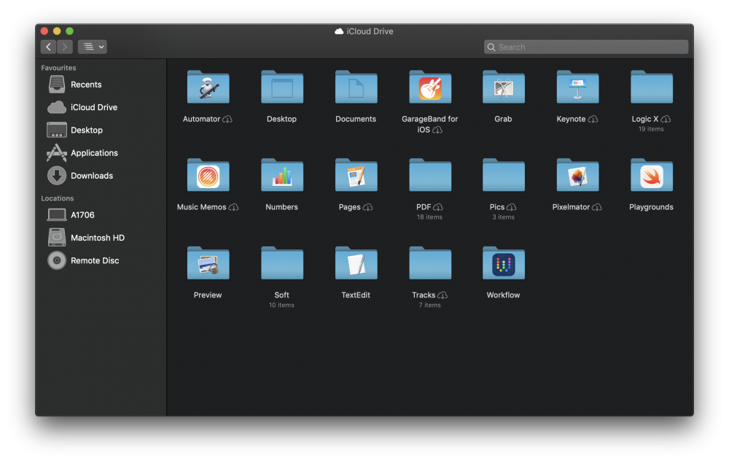The width and height of the screenshot is (729, 463).
Task: Download Pixelmator using its cloud icon
Action: [597, 207]
